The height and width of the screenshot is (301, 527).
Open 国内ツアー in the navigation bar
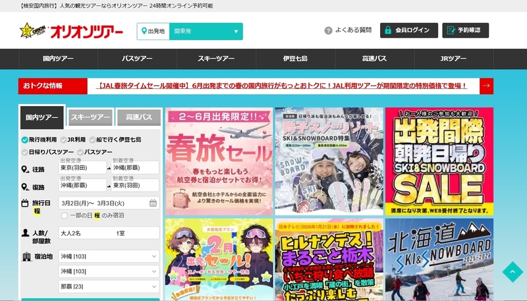pyautogui.click(x=58, y=59)
